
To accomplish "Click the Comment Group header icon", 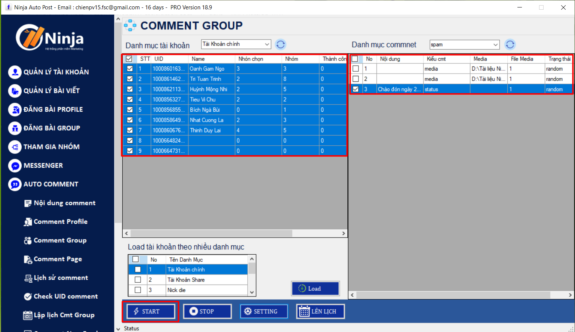I will 130,25.
